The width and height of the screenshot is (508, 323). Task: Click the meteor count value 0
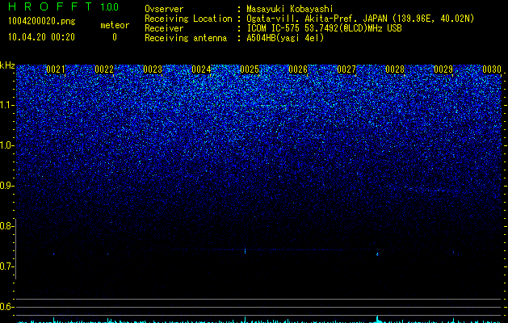pyautogui.click(x=115, y=37)
